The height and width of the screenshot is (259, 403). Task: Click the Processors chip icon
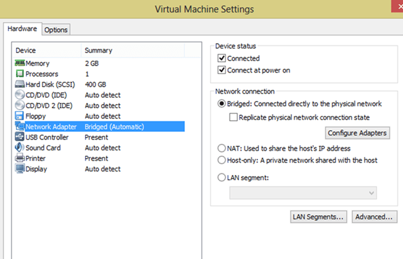pos(20,74)
